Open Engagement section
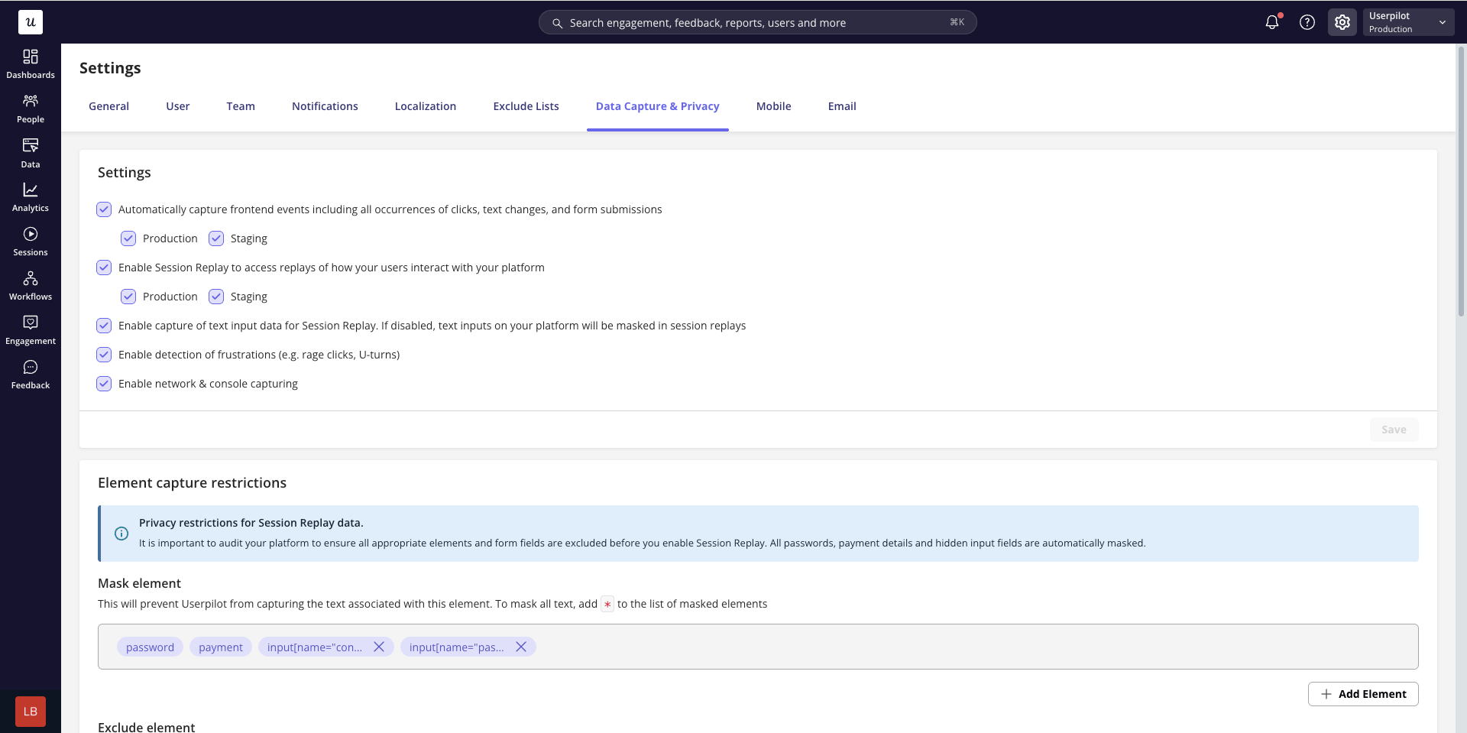The image size is (1467, 733). pyautogui.click(x=31, y=330)
